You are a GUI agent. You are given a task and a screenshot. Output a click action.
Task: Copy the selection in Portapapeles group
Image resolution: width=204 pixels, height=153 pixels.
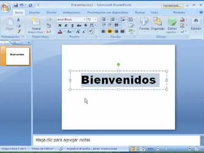(18, 25)
